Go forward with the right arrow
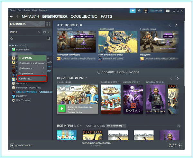Image resolution: width=193 pixels, height=158 pixels. [17, 16]
